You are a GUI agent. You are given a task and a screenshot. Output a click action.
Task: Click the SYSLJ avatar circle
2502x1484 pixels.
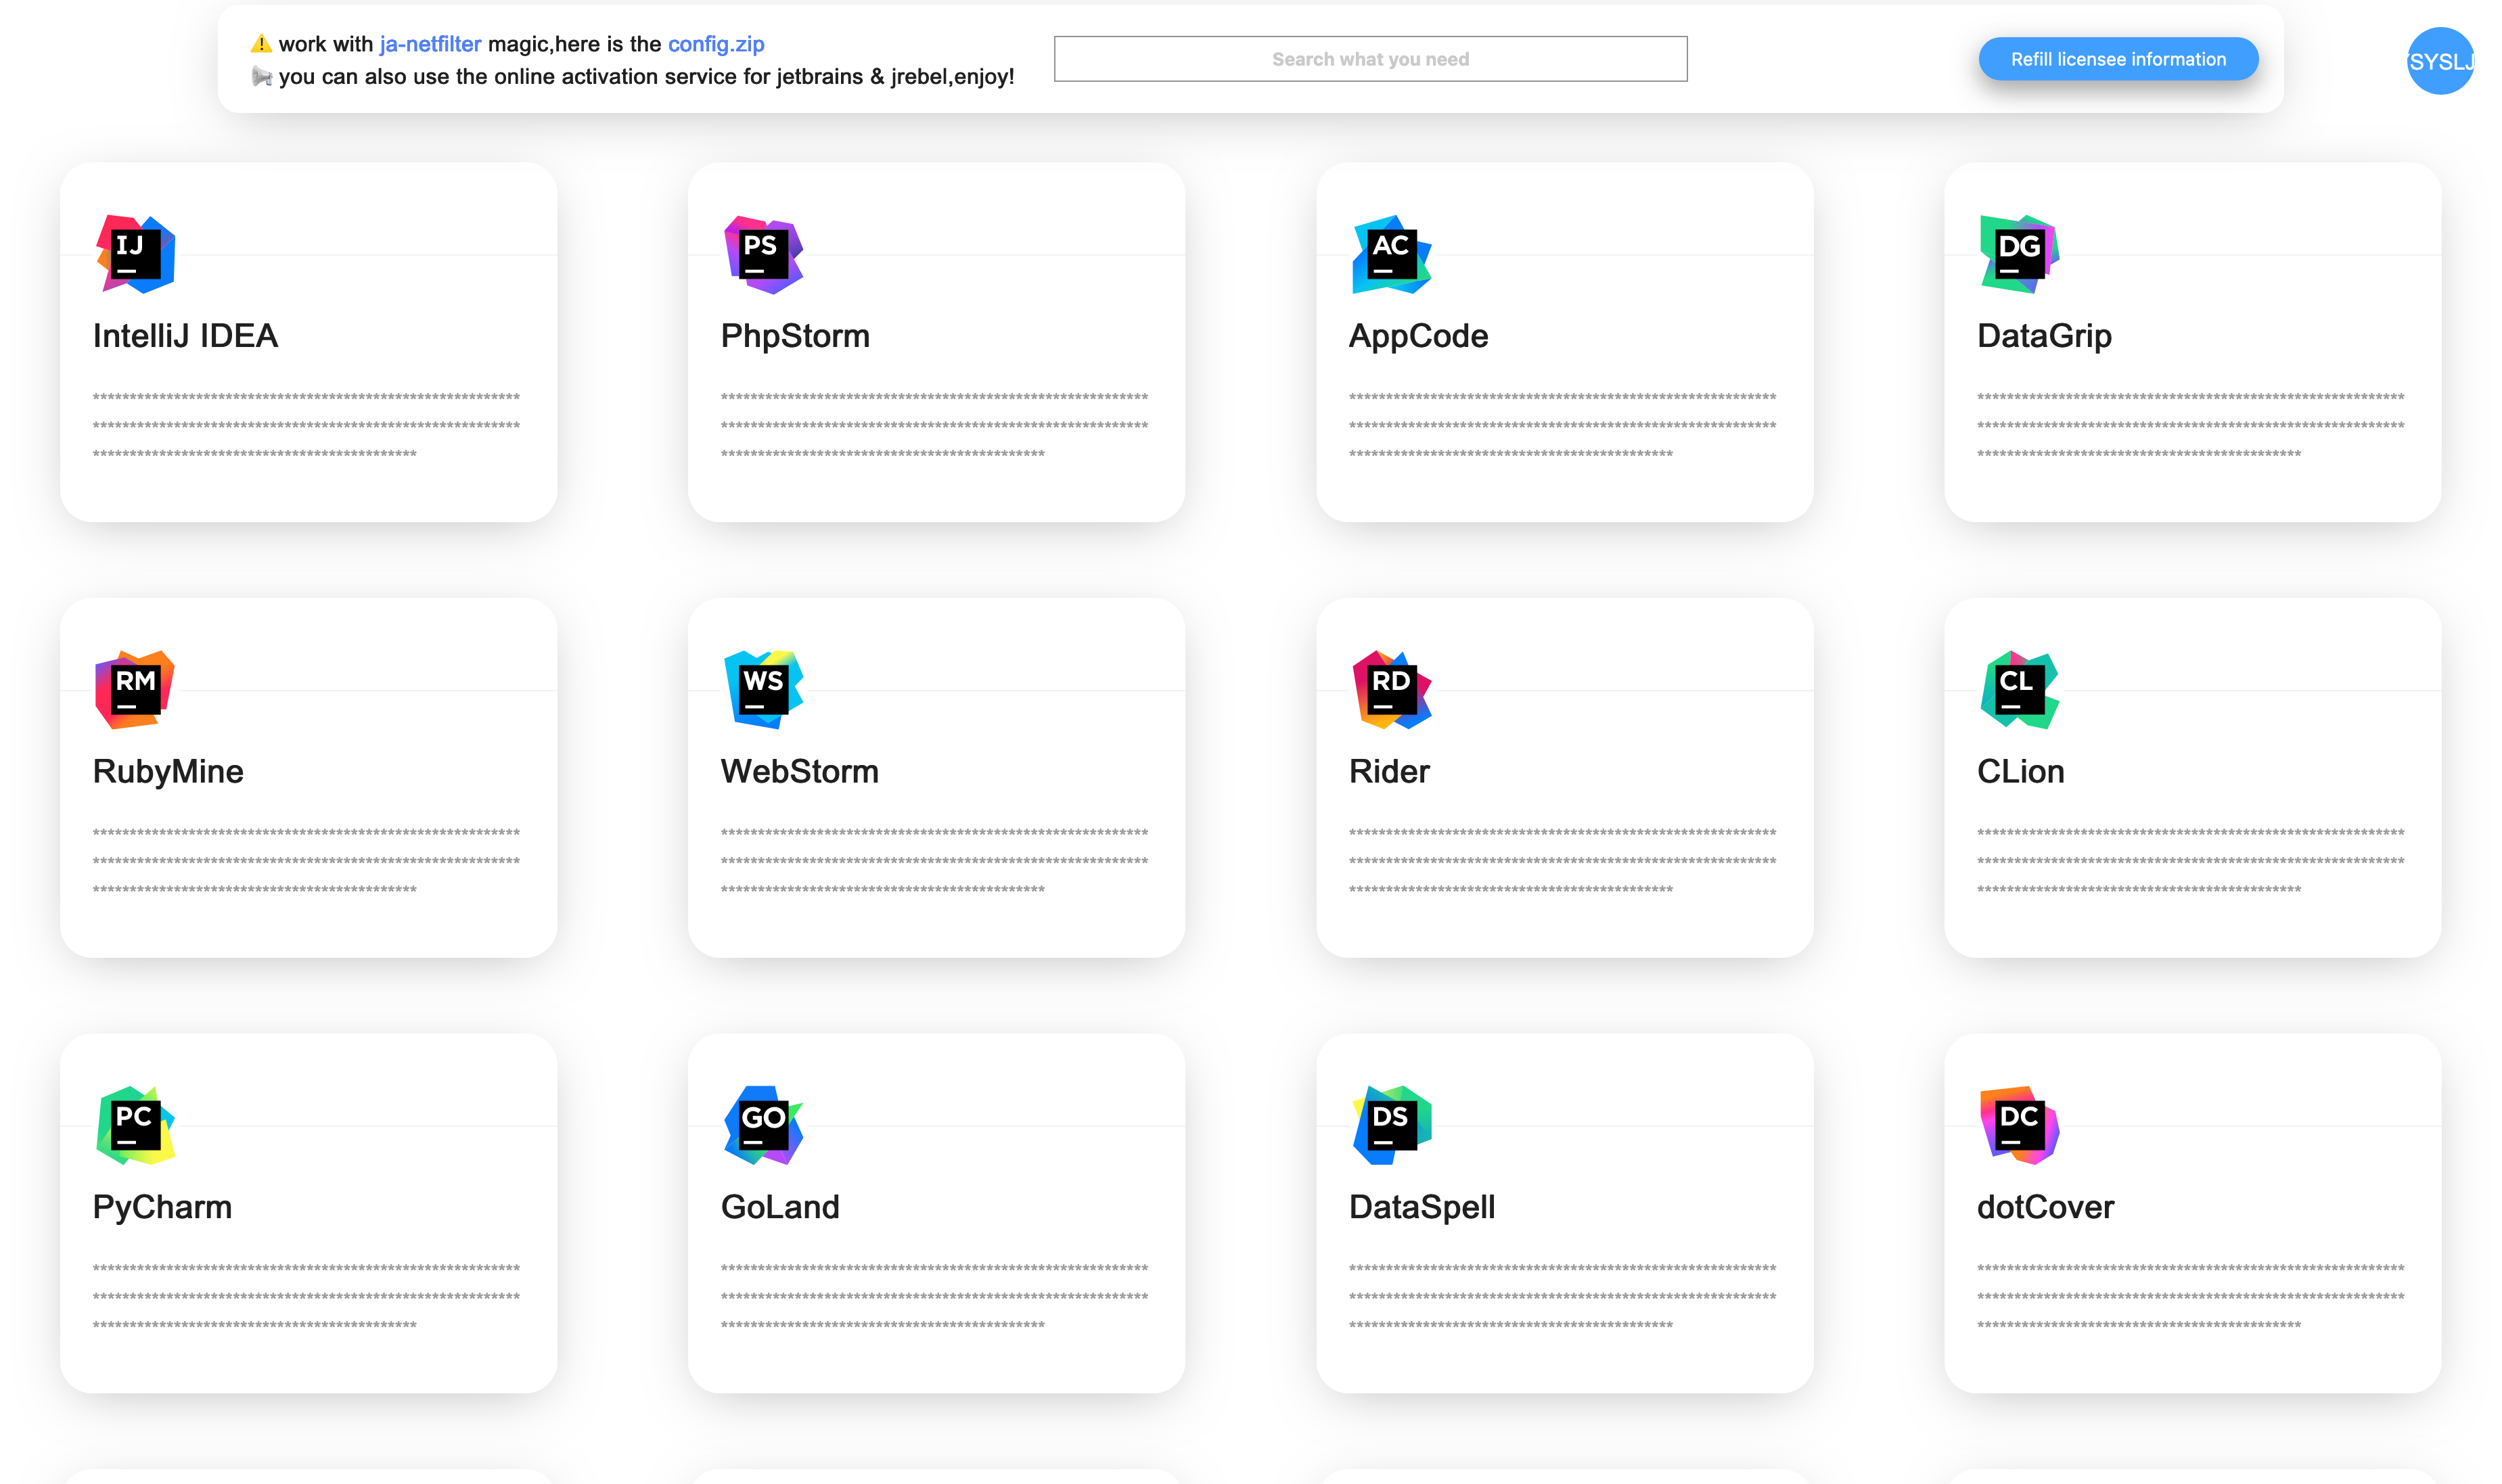tap(2439, 61)
